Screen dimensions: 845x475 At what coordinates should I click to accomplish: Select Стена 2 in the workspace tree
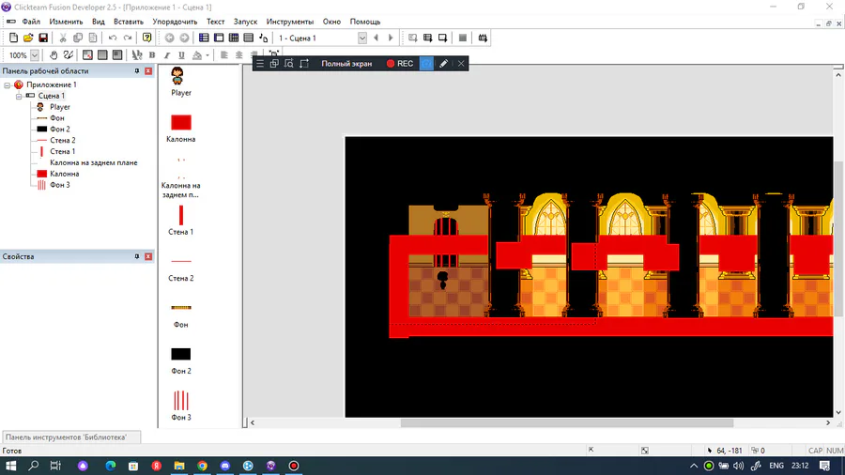[x=63, y=140]
